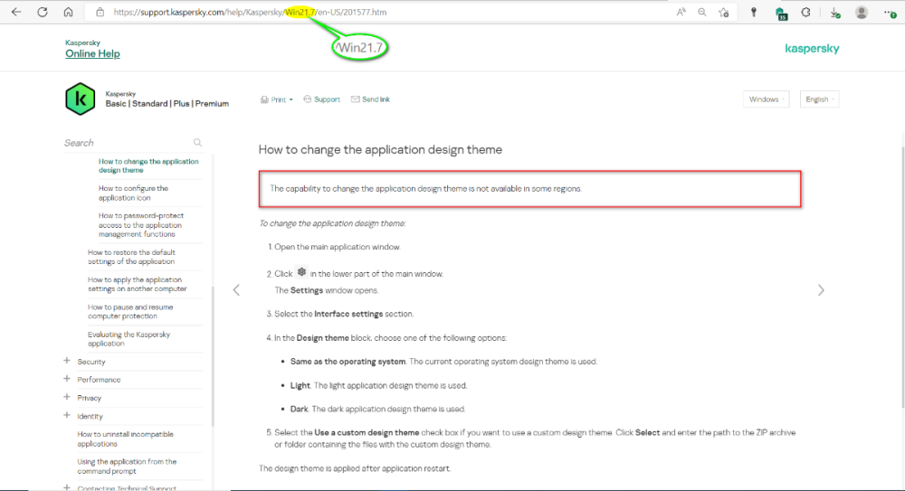905x491 pixels.
Task: Open 'How to apply the application settings on another computer'
Action: (138, 284)
